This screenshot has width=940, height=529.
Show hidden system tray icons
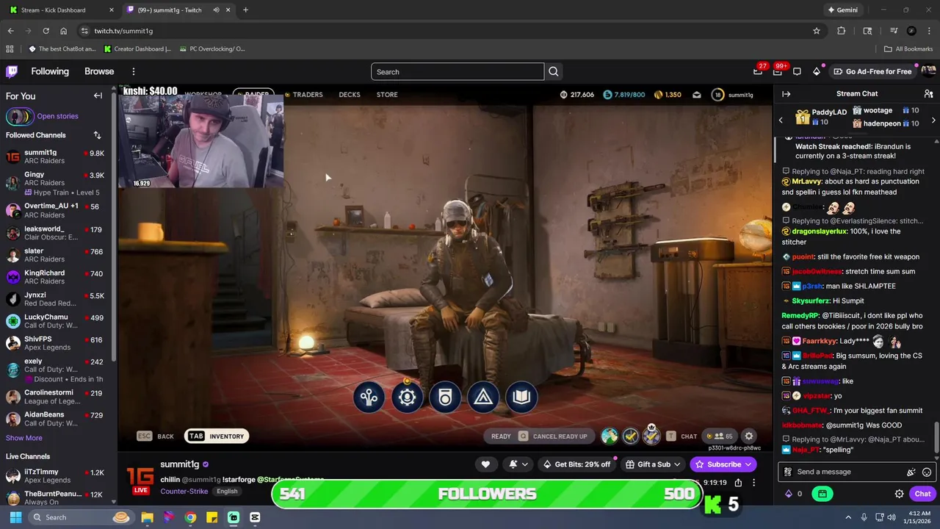pos(848,517)
